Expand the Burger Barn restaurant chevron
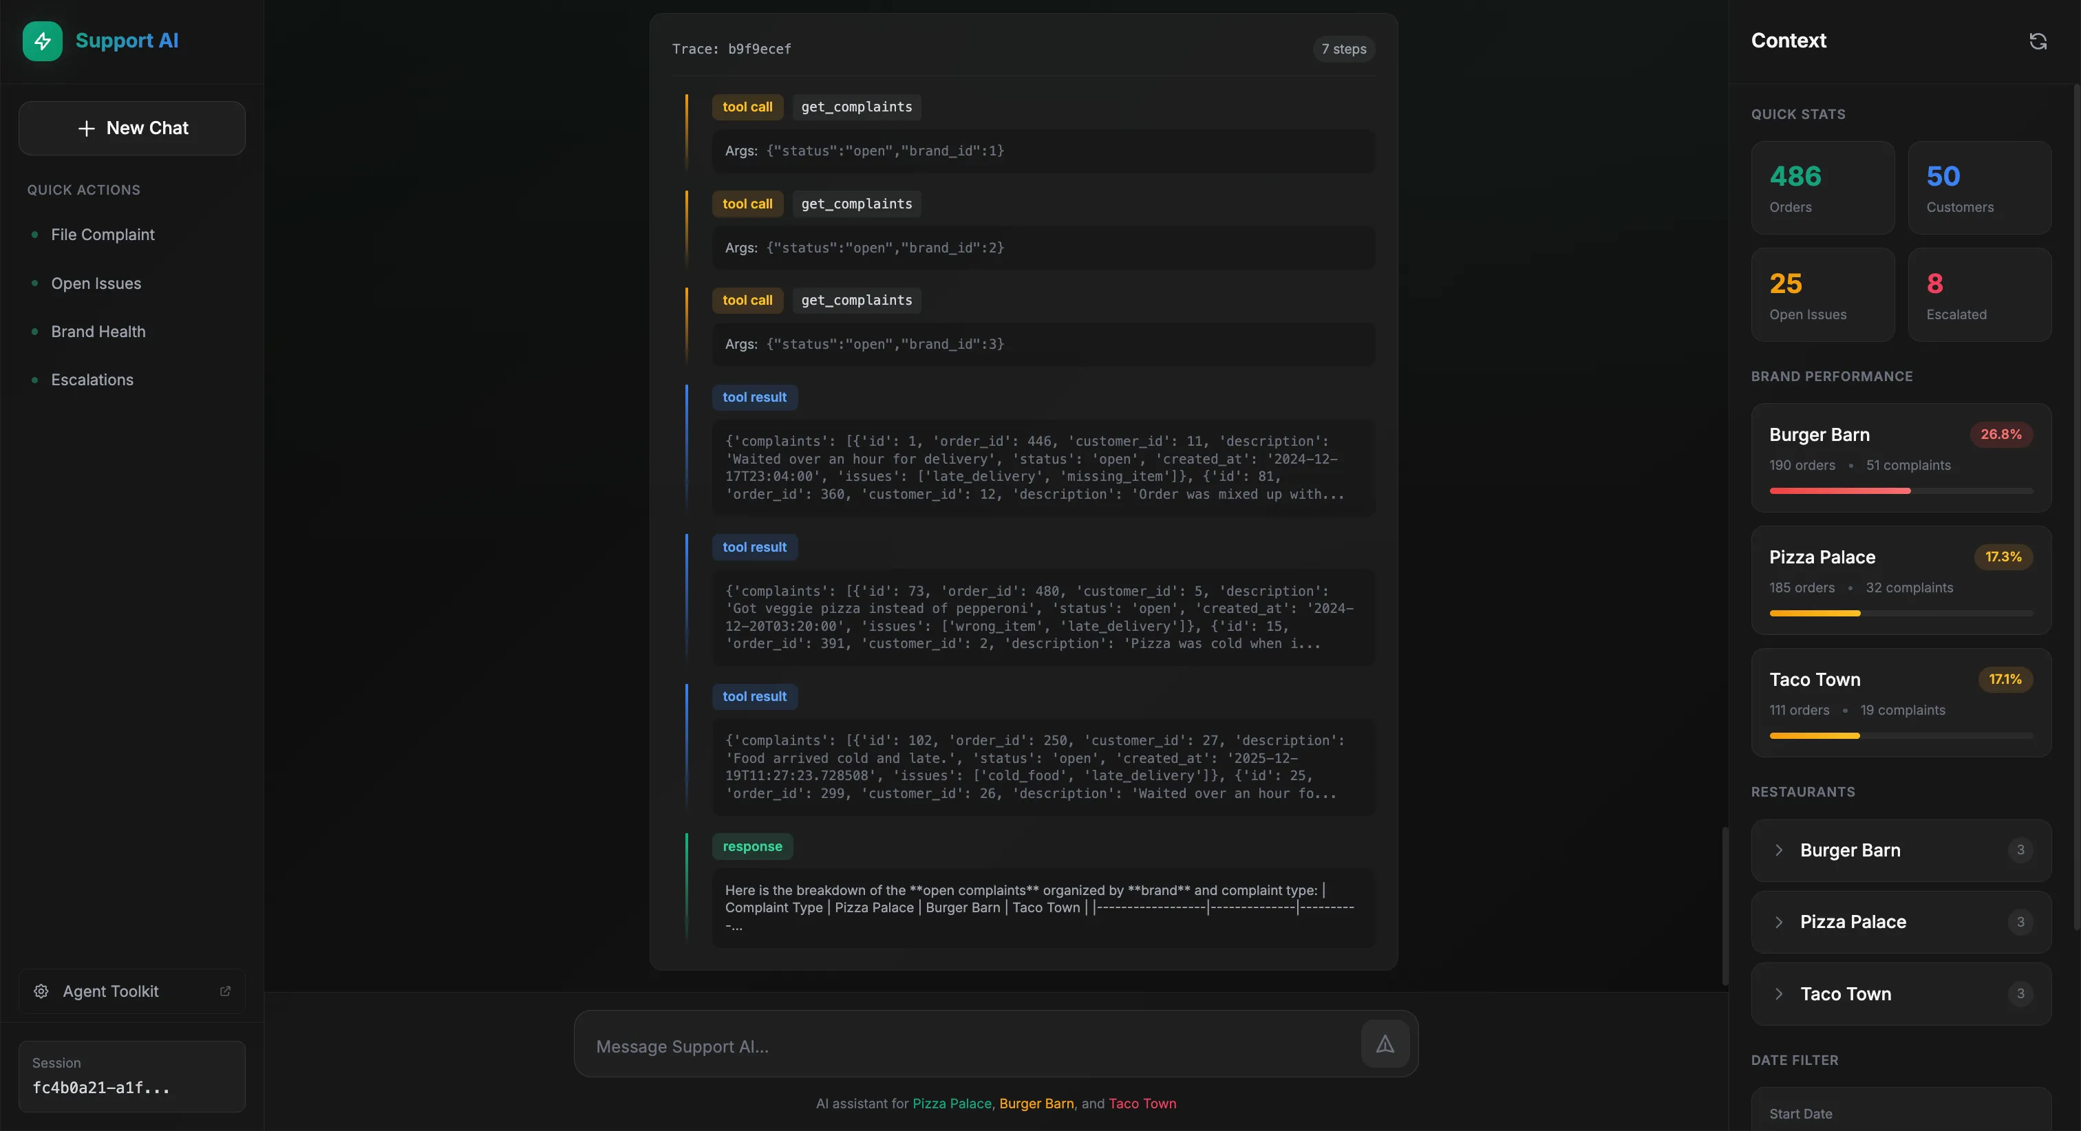Image resolution: width=2081 pixels, height=1131 pixels. (1779, 850)
